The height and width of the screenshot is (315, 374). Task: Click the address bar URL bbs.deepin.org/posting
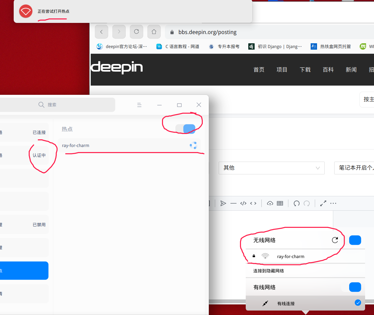click(207, 32)
